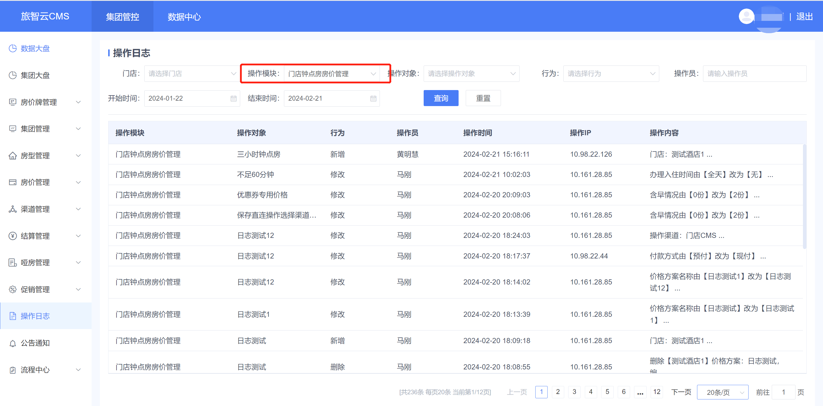Expand the 房型管理 submenu chevron
Viewport: 823px width, 406px height.
pos(78,156)
